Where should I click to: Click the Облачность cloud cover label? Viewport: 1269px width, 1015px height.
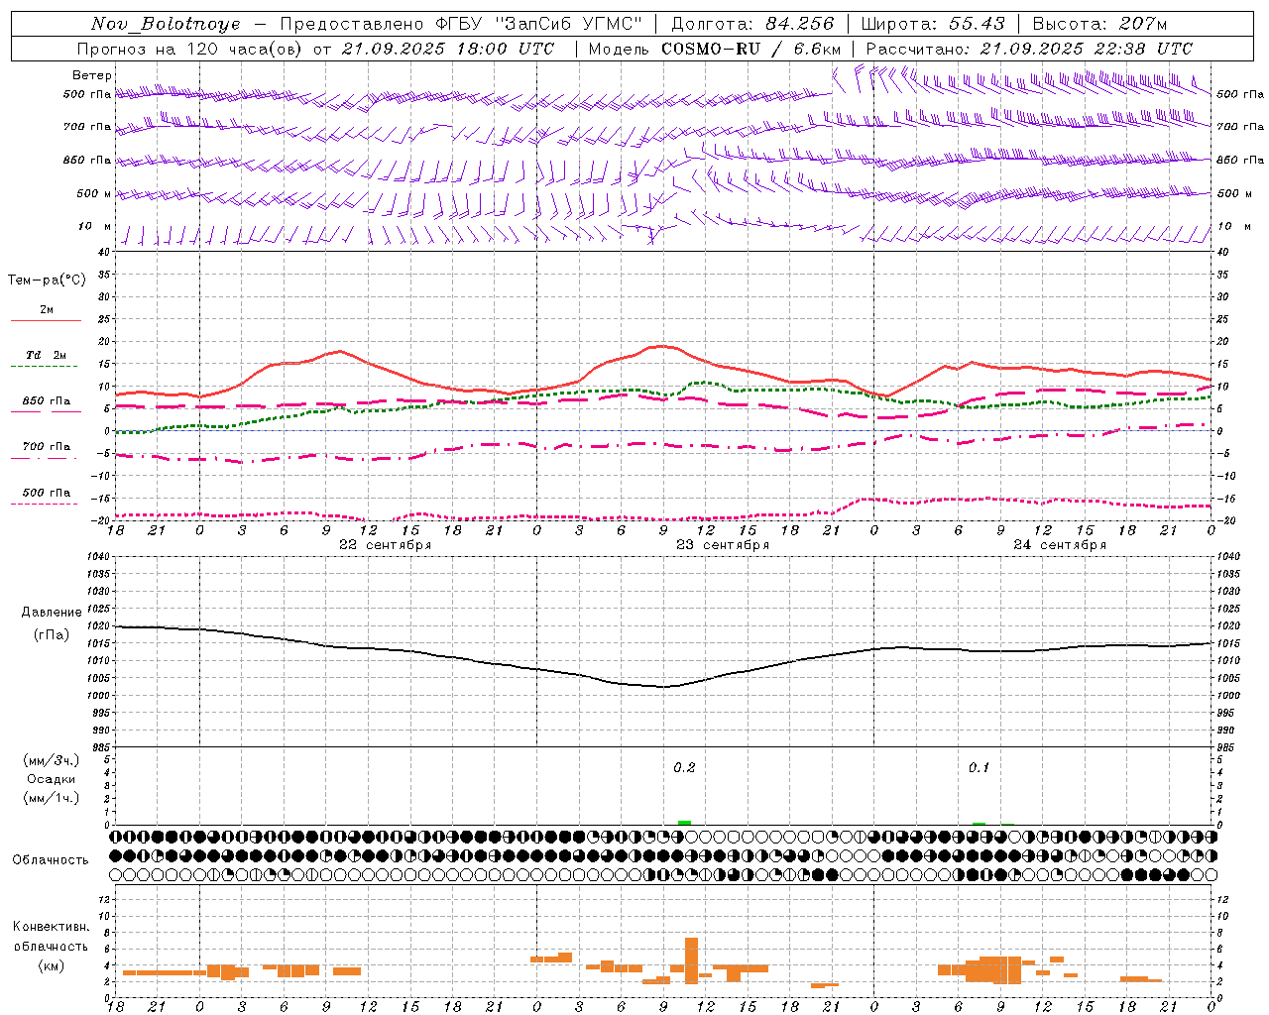(51, 860)
